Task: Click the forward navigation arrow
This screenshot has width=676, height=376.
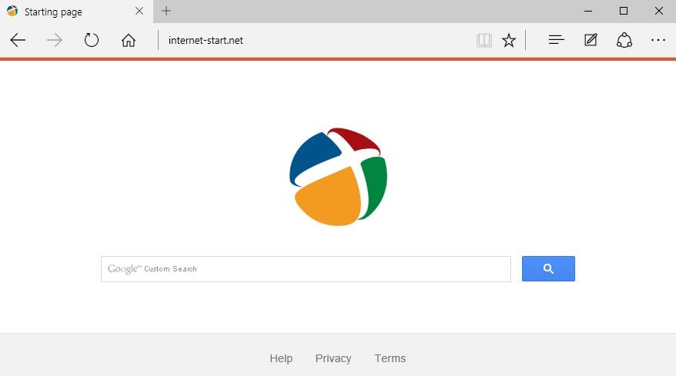Action: [55, 40]
